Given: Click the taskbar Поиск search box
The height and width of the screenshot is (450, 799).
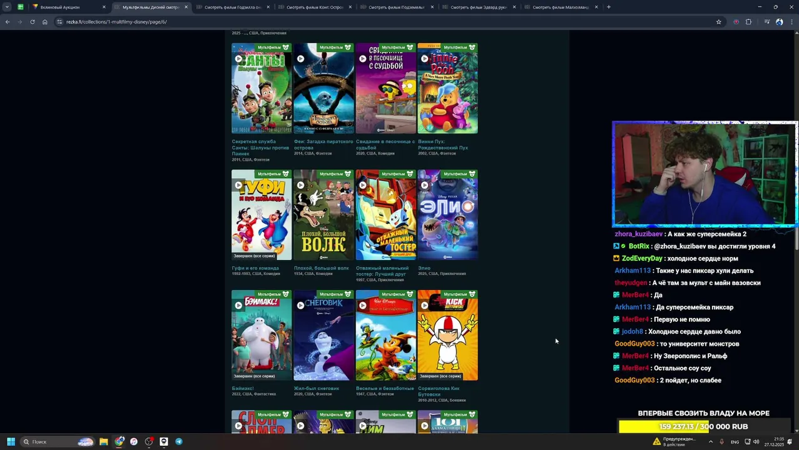Looking at the screenshot, I should click(x=58, y=441).
